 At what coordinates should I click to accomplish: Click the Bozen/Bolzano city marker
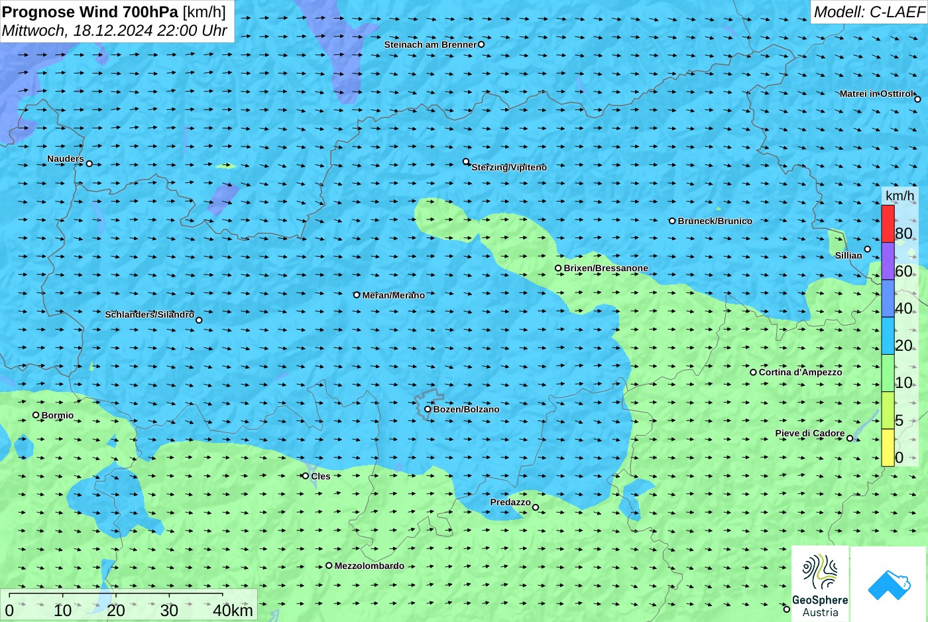[x=428, y=409]
